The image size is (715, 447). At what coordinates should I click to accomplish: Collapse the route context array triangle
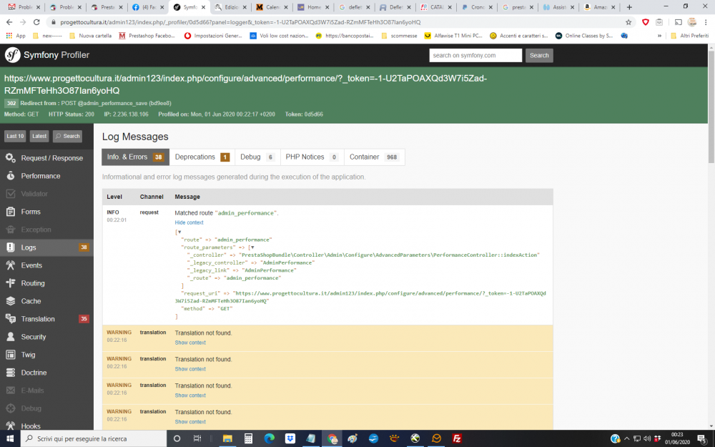(x=181, y=230)
